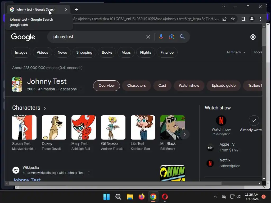The height and width of the screenshot is (203, 271).
Task: Switch to Shopping results
Action: click(x=84, y=52)
